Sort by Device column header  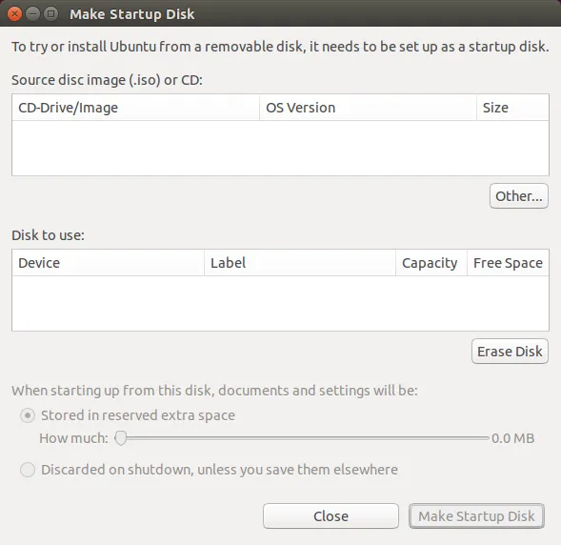point(108,263)
